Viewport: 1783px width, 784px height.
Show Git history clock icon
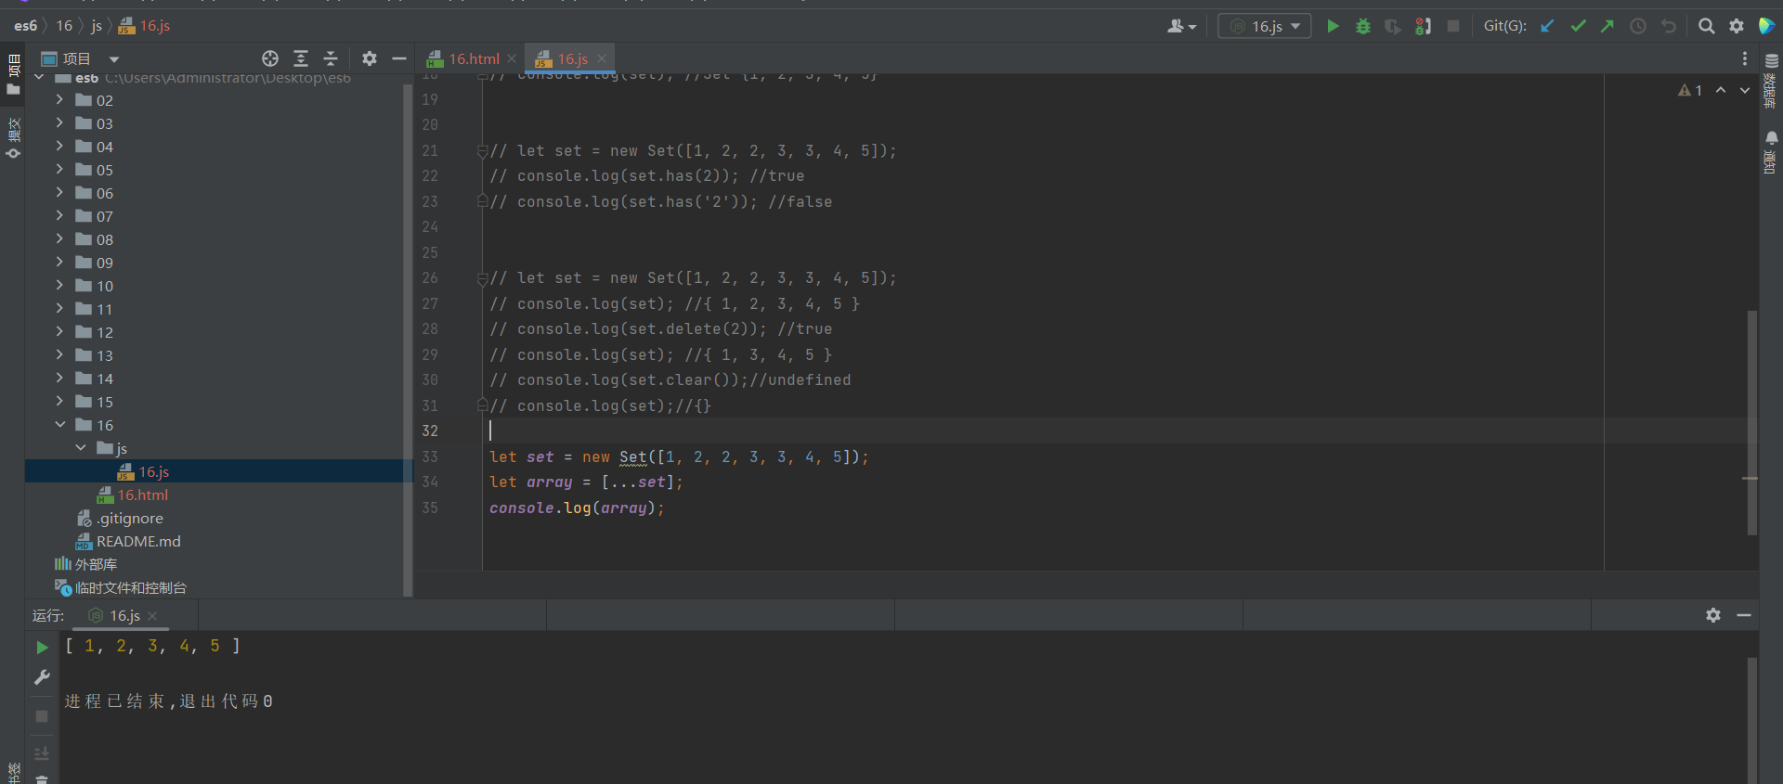[1638, 26]
